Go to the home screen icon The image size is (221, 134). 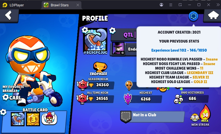213,15
